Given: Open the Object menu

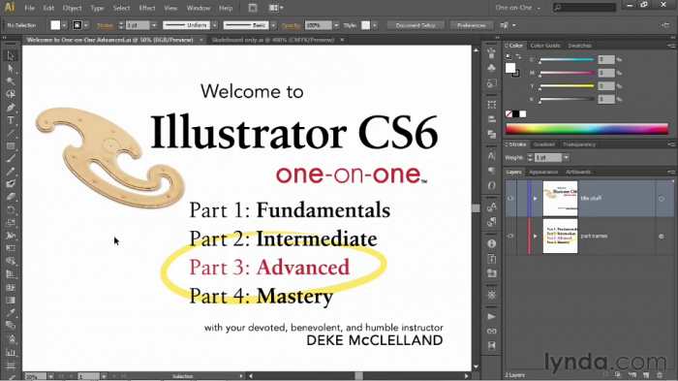Looking at the screenshot, I should 72,8.
